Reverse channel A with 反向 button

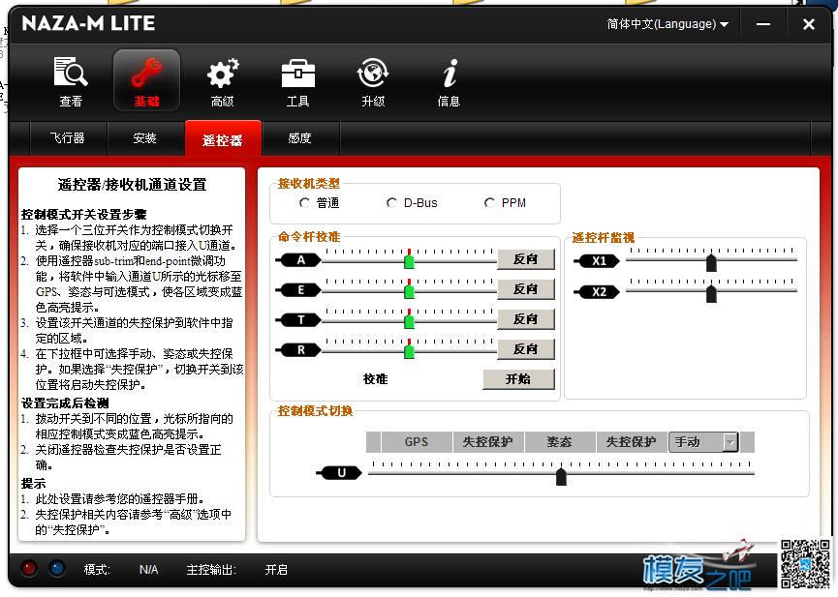tap(525, 259)
